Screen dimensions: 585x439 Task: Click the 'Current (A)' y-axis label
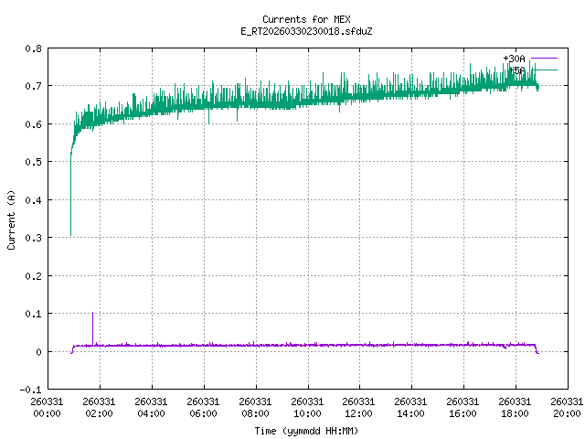click(12, 219)
